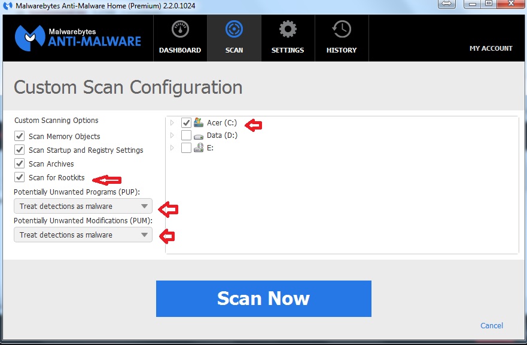Viewport: 527px width, 345px height.
Task: Click the Data (D:) drive icon
Action: pos(199,135)
